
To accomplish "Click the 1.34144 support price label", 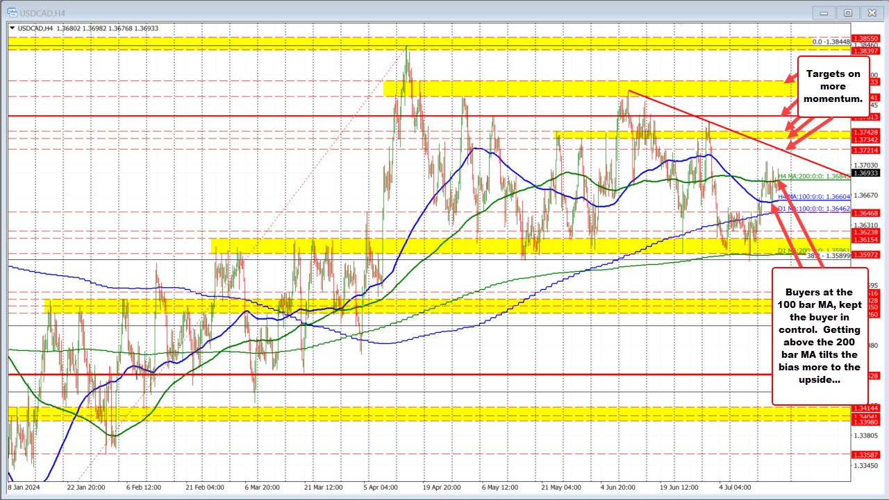I will (x=865, y=408).
